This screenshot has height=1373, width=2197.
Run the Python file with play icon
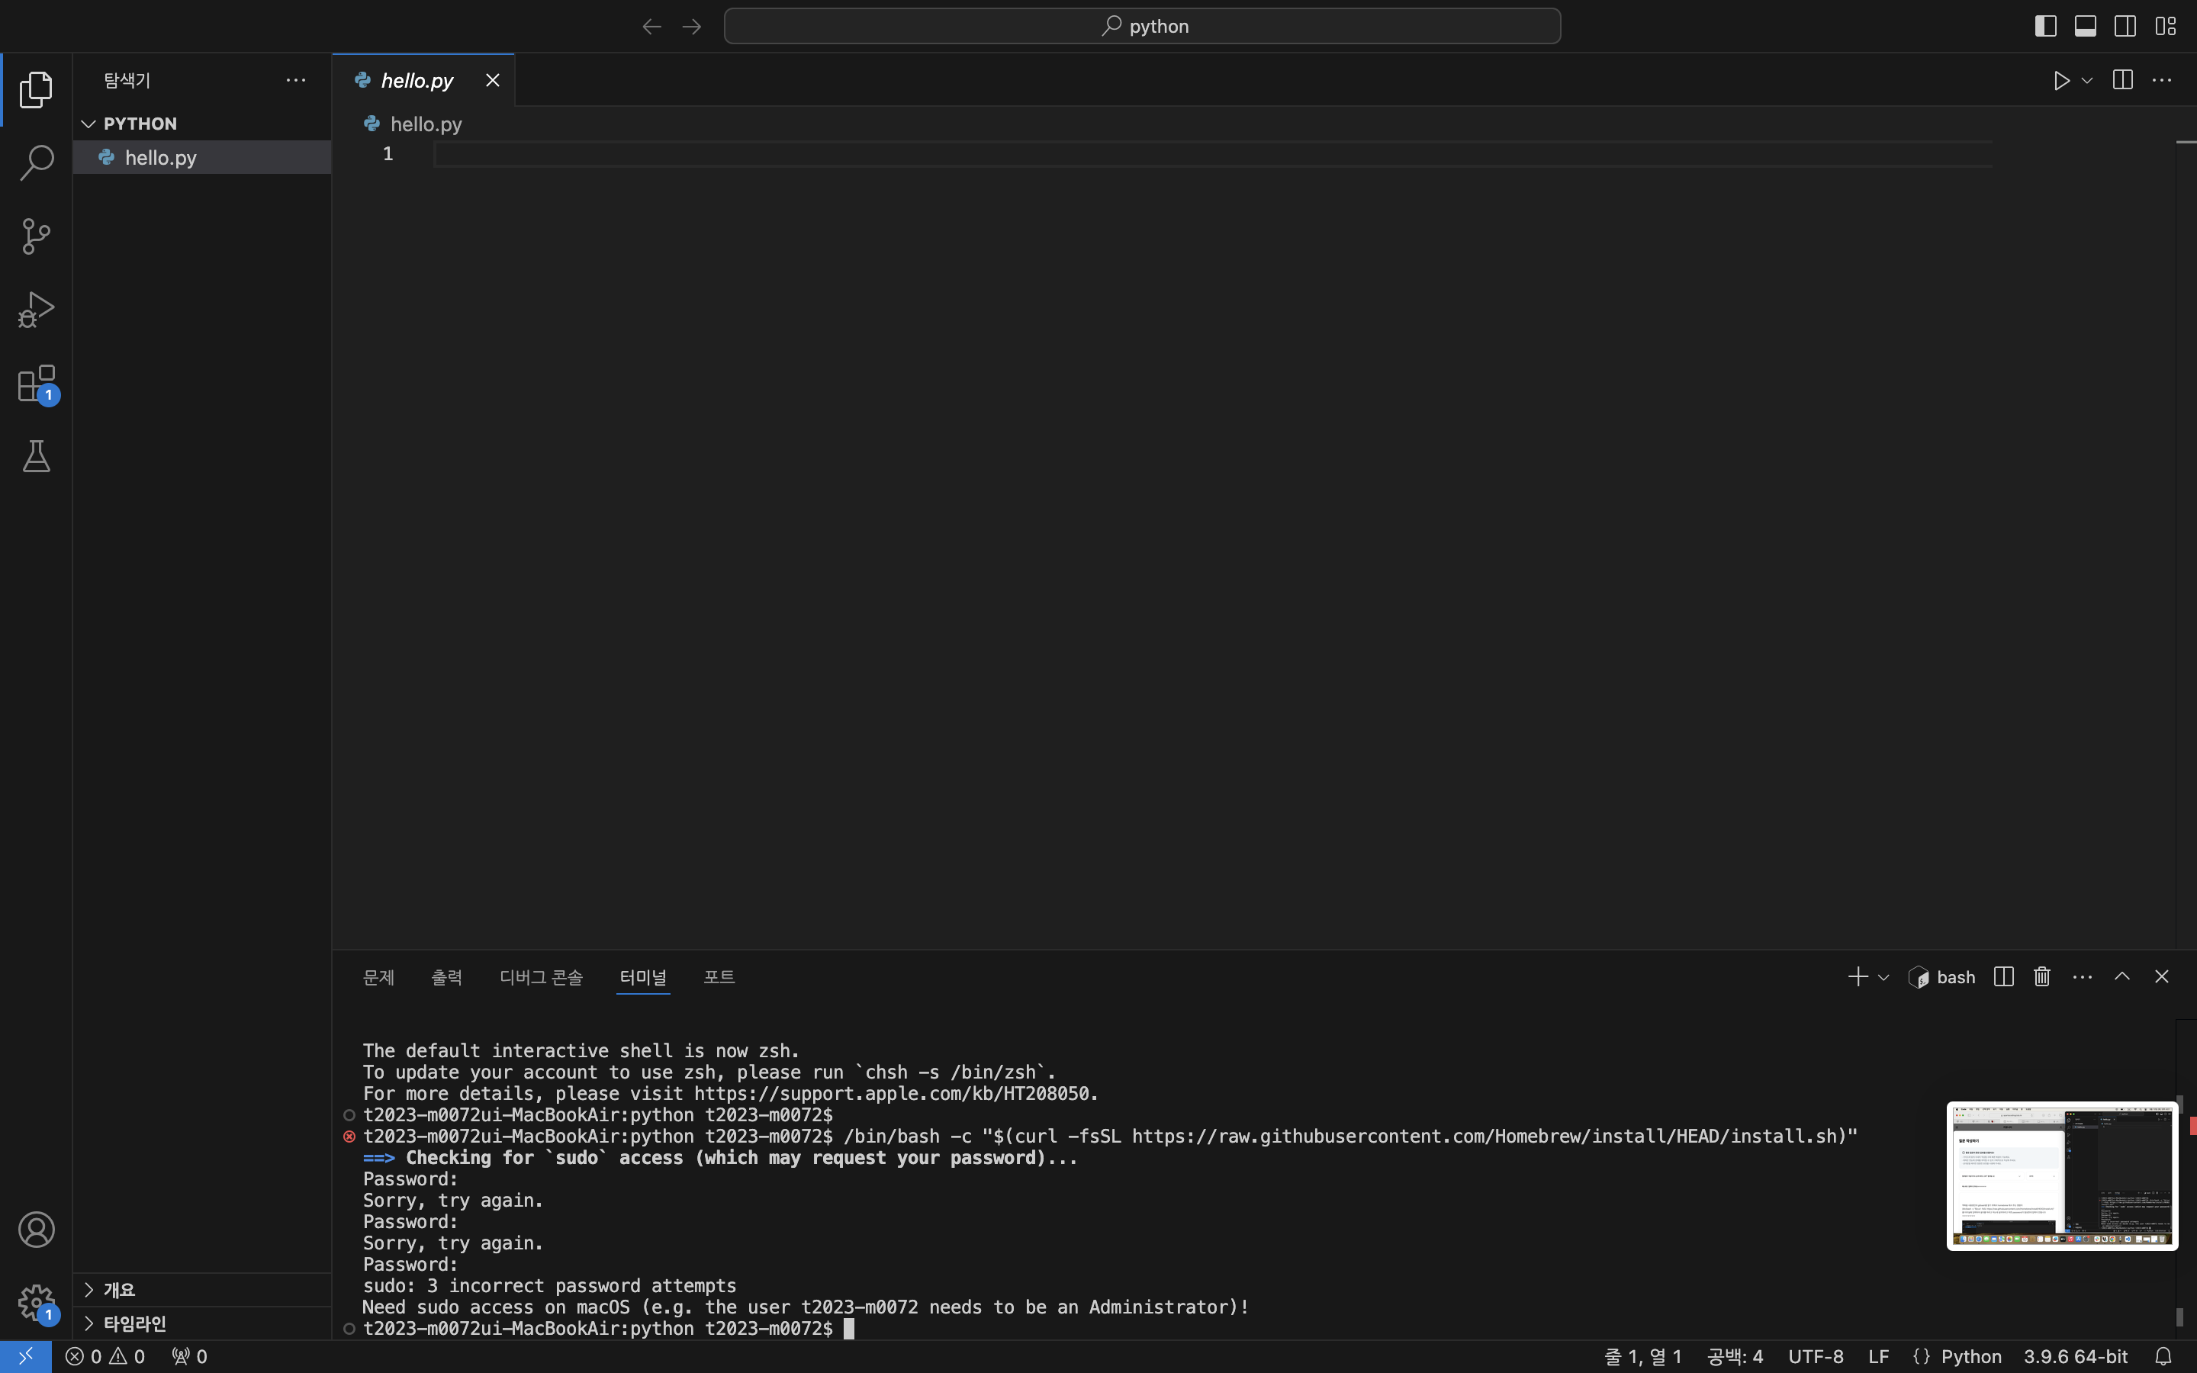2060,81
